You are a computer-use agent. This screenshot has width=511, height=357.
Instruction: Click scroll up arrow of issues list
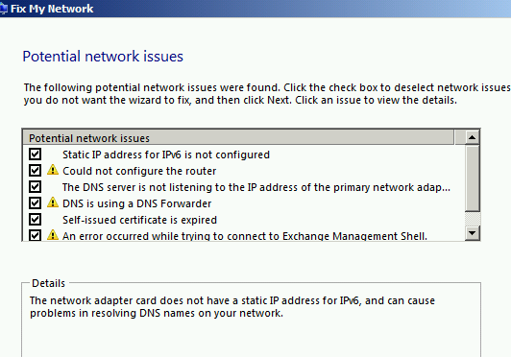[472, 137]
